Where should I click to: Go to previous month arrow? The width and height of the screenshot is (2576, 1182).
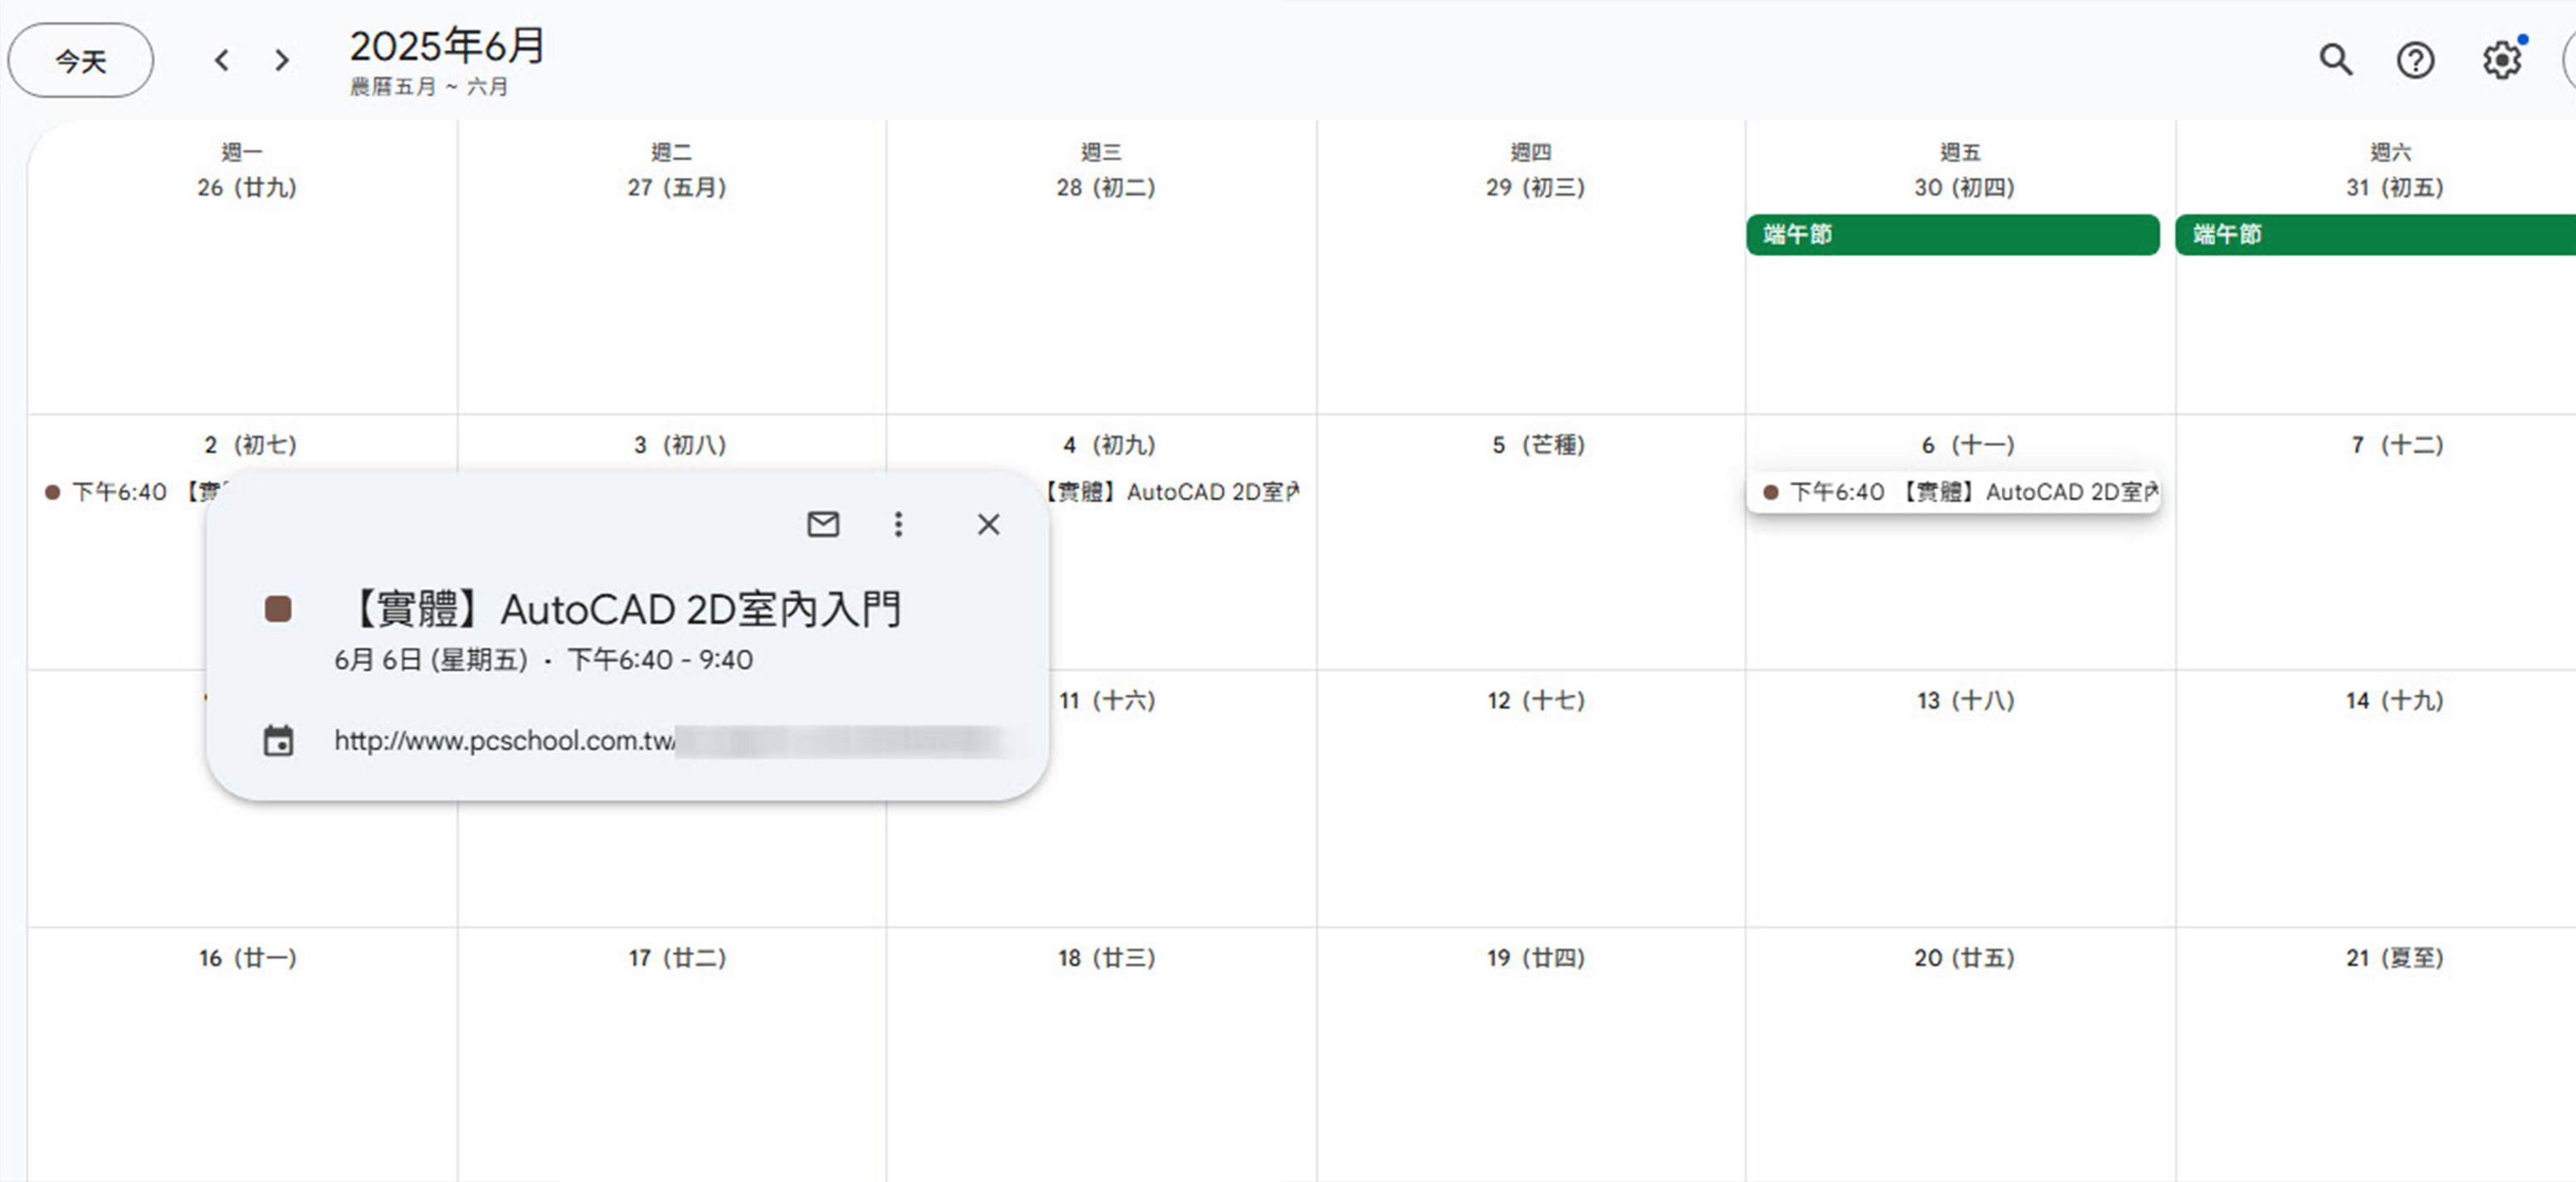coord(222,60)
